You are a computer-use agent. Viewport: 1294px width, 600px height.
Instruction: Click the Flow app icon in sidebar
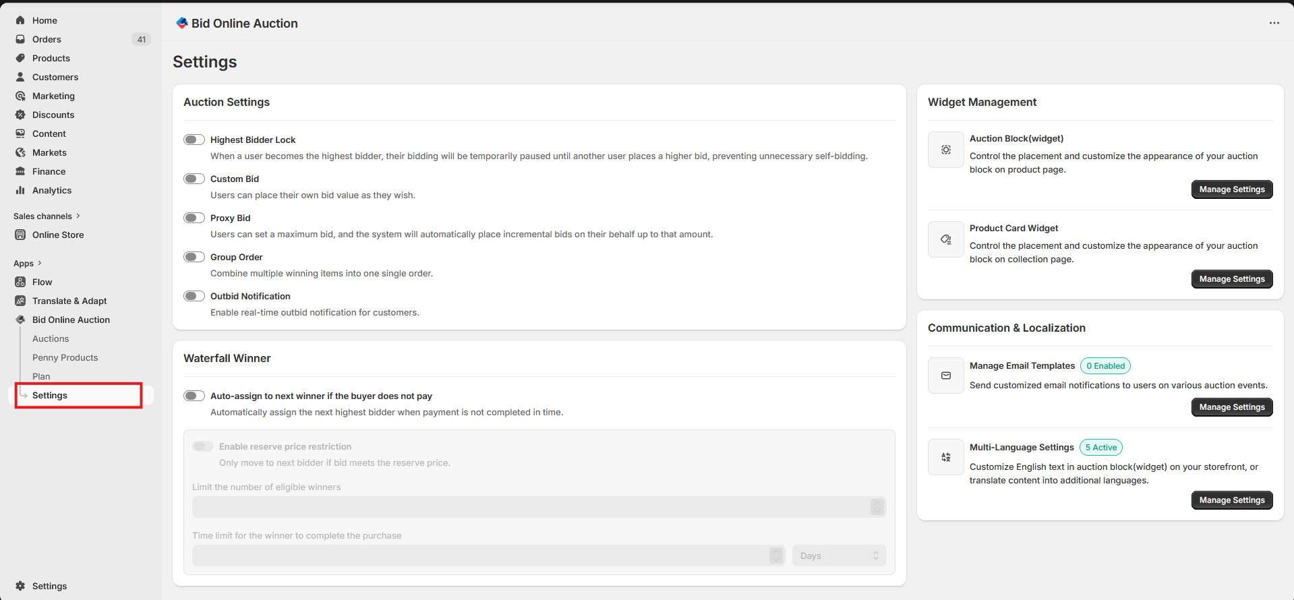click(x=20, y=282)
